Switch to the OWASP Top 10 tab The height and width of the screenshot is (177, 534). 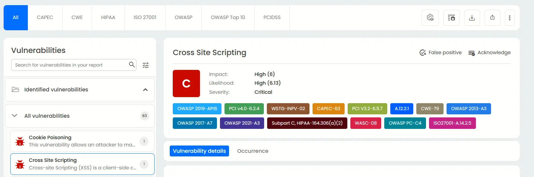pos(228,18)
